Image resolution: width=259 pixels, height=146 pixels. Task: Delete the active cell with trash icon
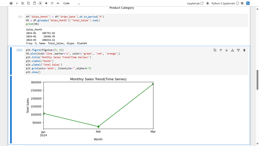pos(244,50)
